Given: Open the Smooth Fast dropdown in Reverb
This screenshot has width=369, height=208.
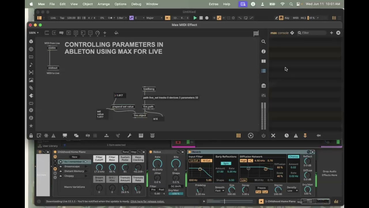Looking at the screenshot, I should pos(220,191).
